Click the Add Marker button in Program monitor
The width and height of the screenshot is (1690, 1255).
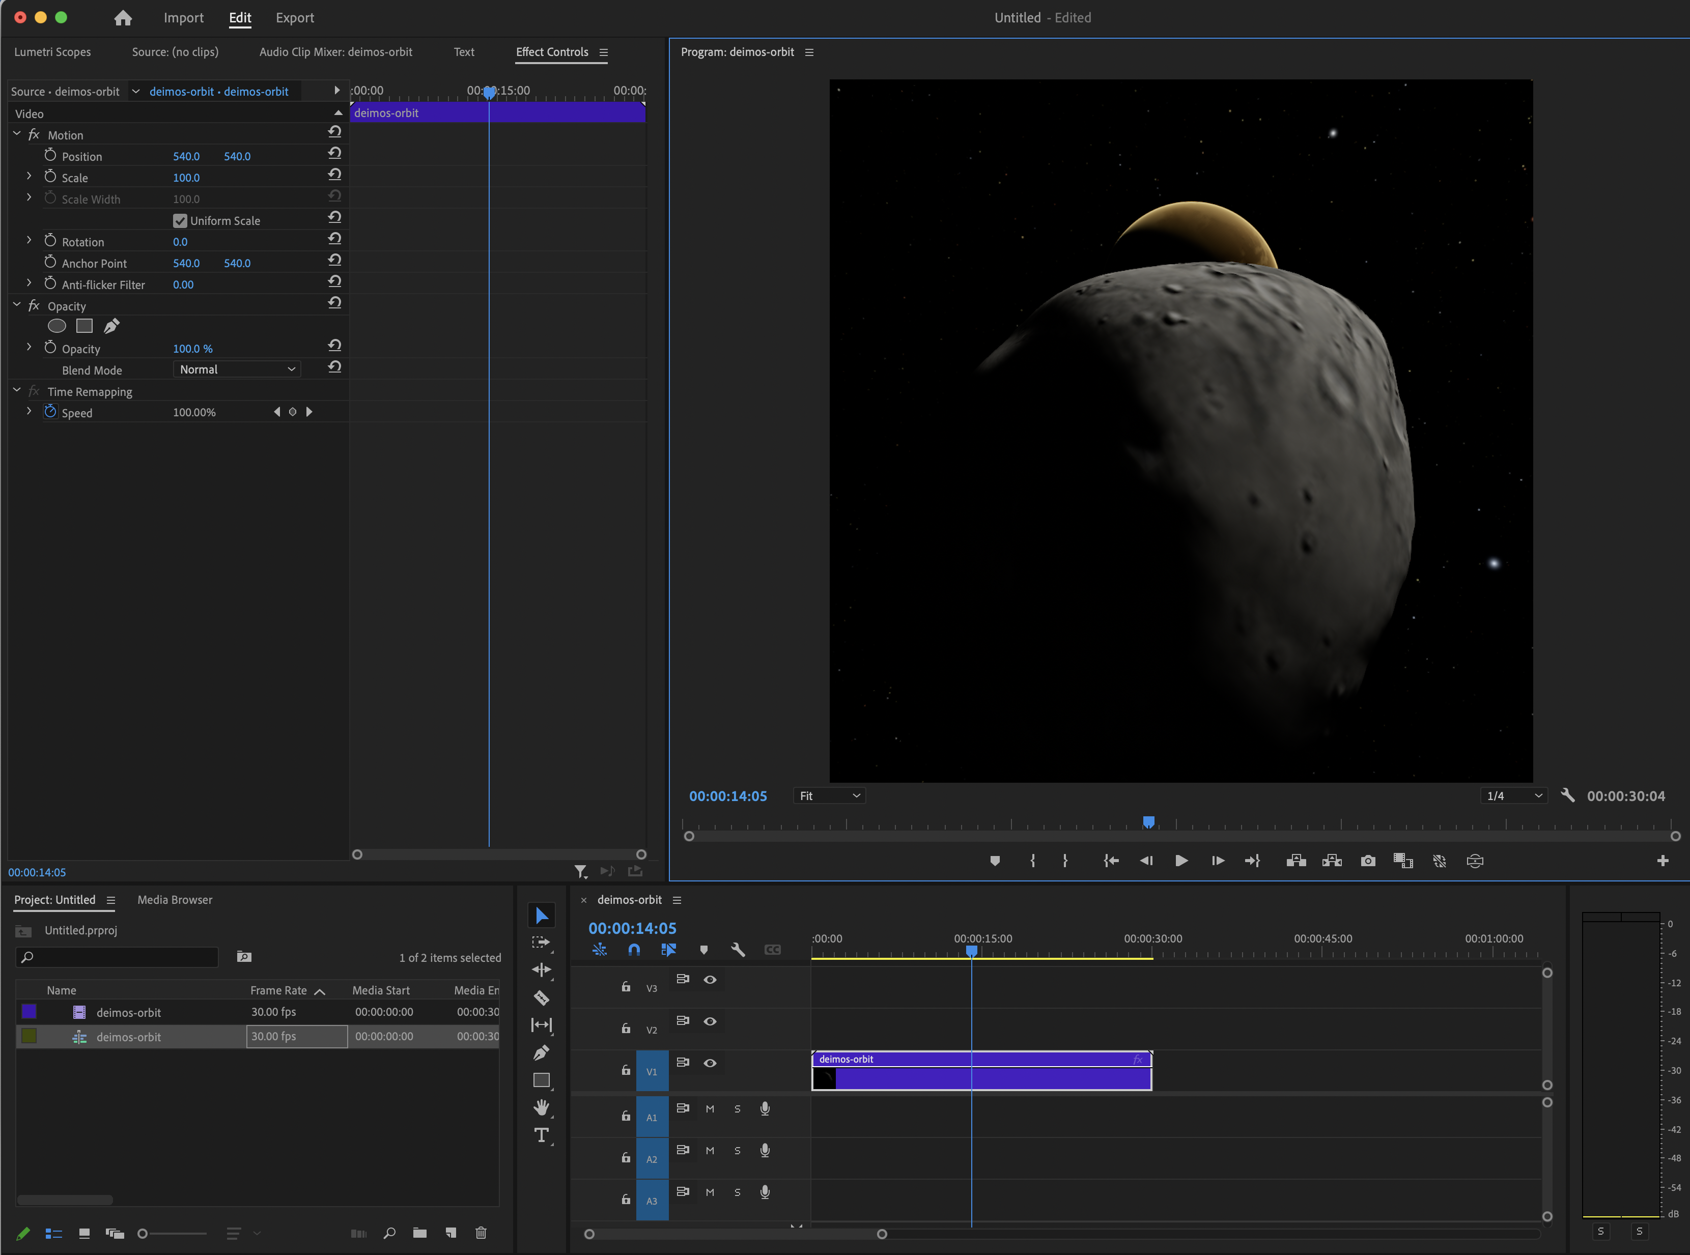click(x=995, y=861)
